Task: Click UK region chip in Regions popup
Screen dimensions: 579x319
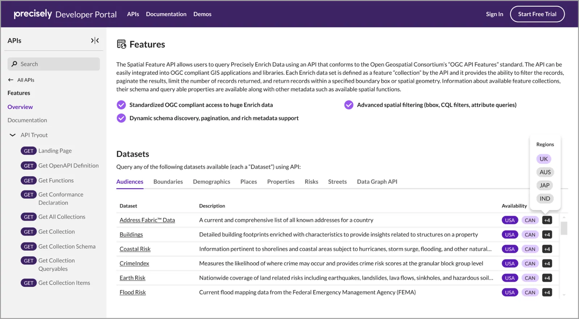Action: (544, 159)
